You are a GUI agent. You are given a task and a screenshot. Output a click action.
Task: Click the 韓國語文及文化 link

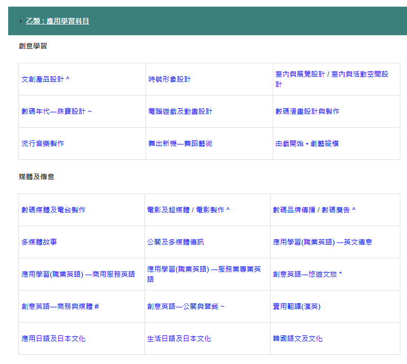(298, 338)
